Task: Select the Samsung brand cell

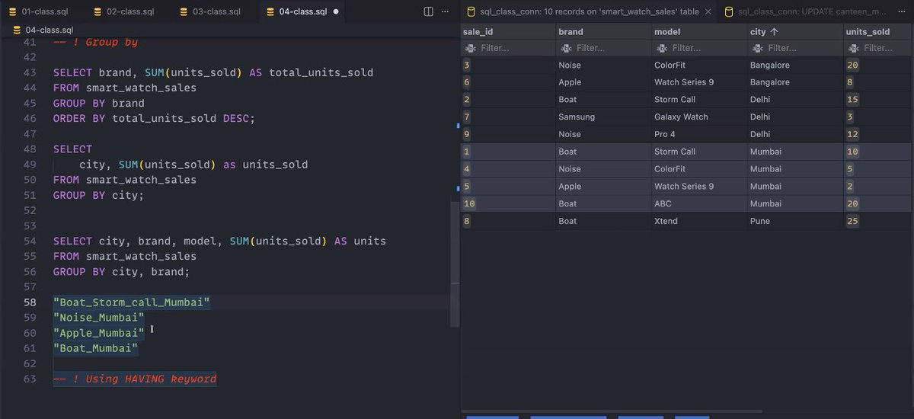Action: coord(604,117)
